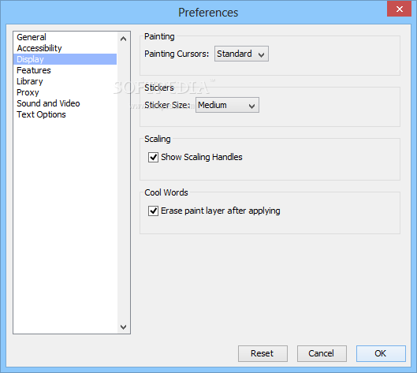The height and width of the screenshot is (373, 417).
Task: Confirm preferences with OK button
Action: tap(381, 353)
